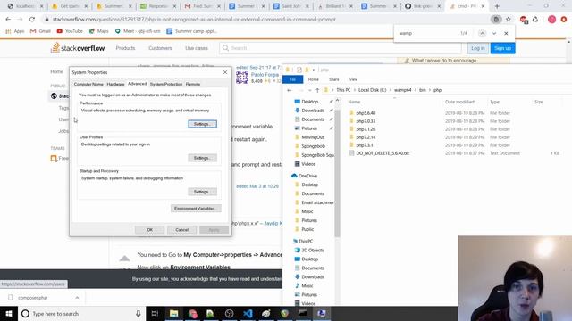Click the bin breadcrumb segment

tap(423, 90)
